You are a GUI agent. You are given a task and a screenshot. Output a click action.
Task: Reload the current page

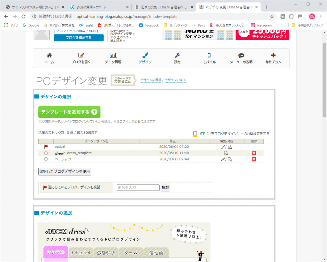point(24,17)
